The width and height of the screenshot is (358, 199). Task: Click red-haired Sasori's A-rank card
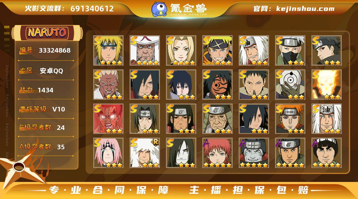point(217,153)
